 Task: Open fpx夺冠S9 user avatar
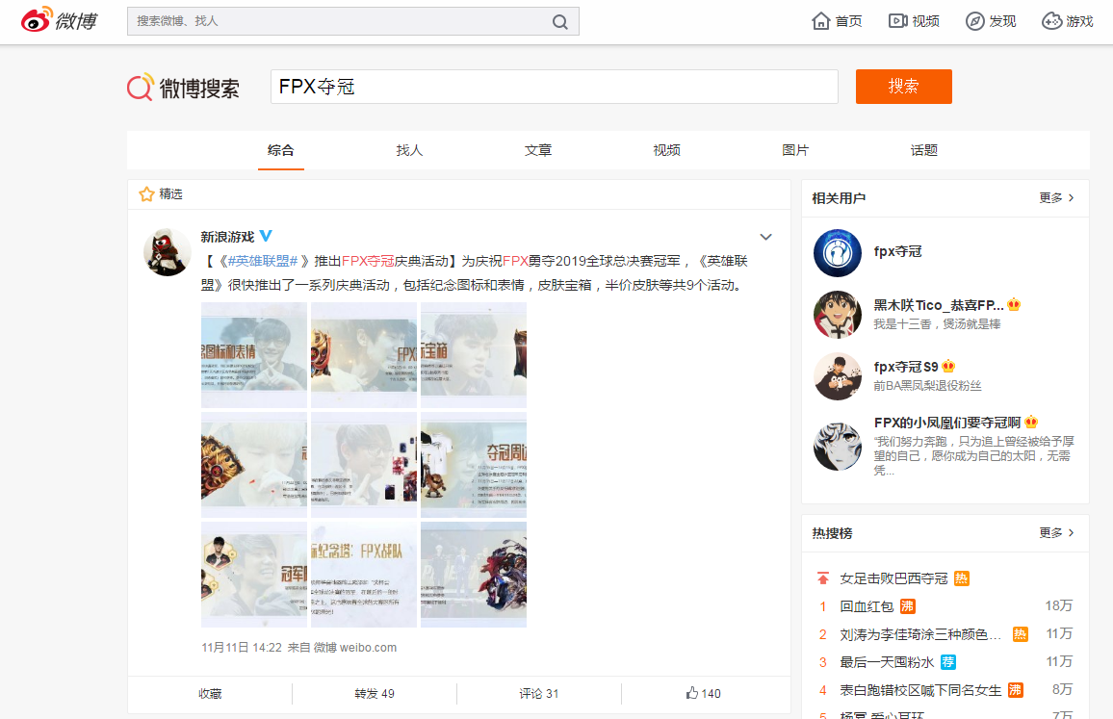pyautogui.click(x=838, y=376)
